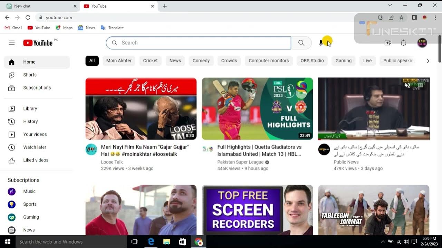The image size is (442, 248).
Task: Open Task View on the taskbar
Action: [135, 241]
